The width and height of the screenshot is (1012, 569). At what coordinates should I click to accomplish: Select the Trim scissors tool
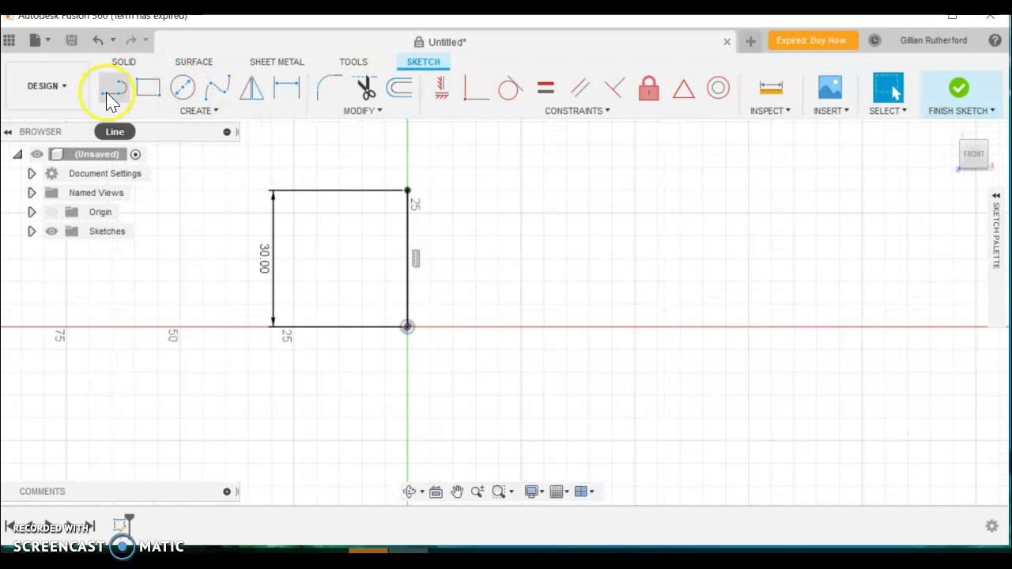365,88
